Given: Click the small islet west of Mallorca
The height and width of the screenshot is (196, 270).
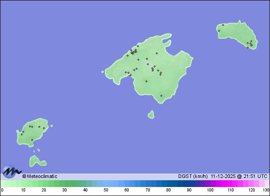Looking at the screenshot, I should point(103,72).
